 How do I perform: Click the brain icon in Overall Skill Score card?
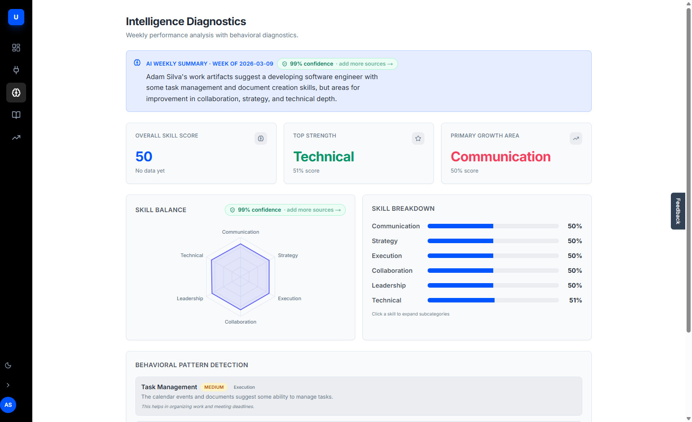point(260,138)
